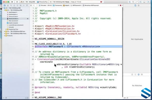Viewport: 152px width, 100px height.
Task: Select ViewController.h in navigator
Action: pyautogui.click(x=13, y=16)
